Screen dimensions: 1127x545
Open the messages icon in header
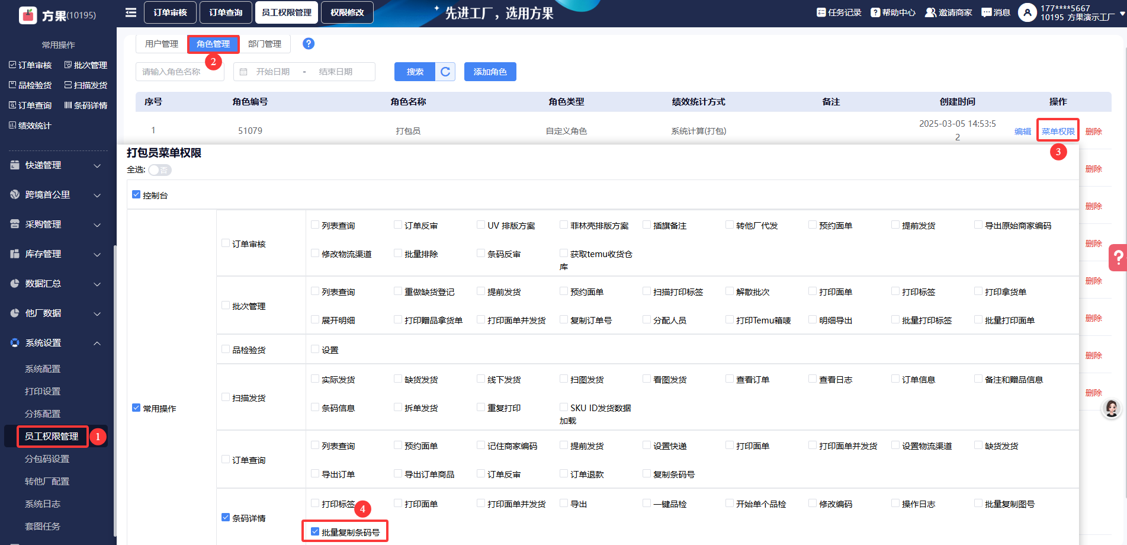[986, 12]
